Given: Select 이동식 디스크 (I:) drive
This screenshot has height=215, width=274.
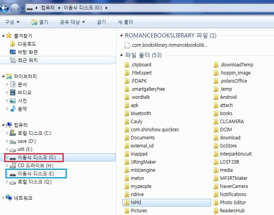Looking at the screenshot, I should [x=36, y=174].
